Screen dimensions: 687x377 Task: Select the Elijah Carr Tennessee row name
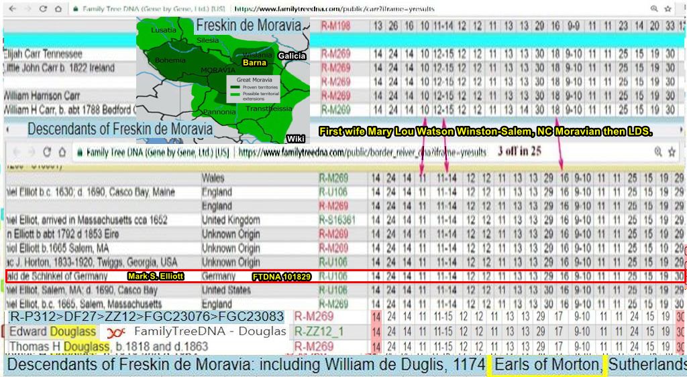43,54
